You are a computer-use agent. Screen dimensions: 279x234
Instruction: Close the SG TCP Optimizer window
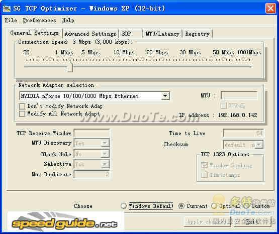coord(270,9)
